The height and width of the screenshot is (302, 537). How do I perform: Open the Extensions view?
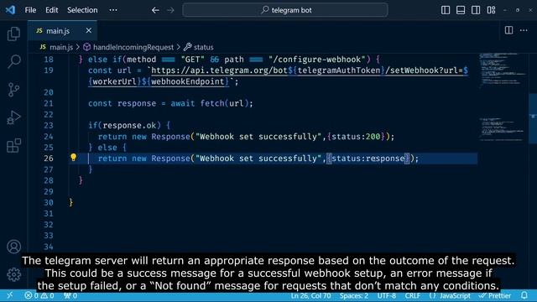[x=13, y=145]
